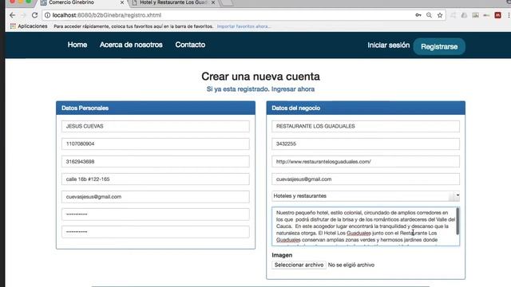The width and height of the screenshot is (511, 287).
Task: Click the business website URL field
Action: pyautogui.click(x=366, y=161)
